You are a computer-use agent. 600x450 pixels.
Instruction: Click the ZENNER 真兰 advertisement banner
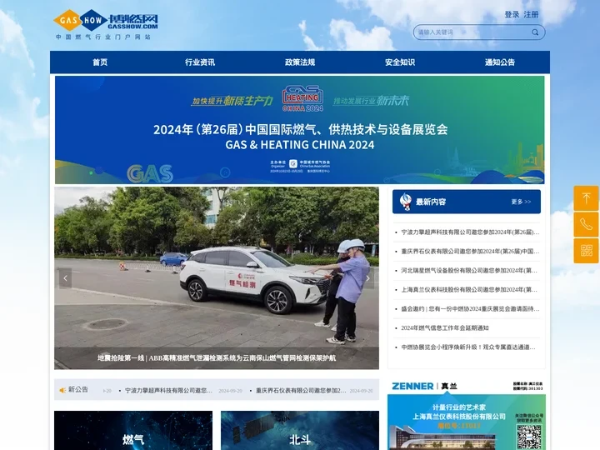click(467, 415)
